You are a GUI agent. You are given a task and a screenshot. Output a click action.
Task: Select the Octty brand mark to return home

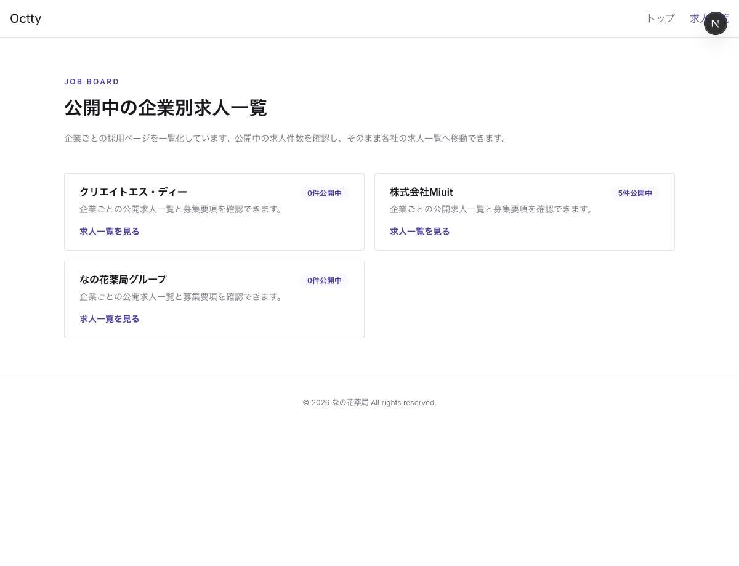(x=25, y=18)
